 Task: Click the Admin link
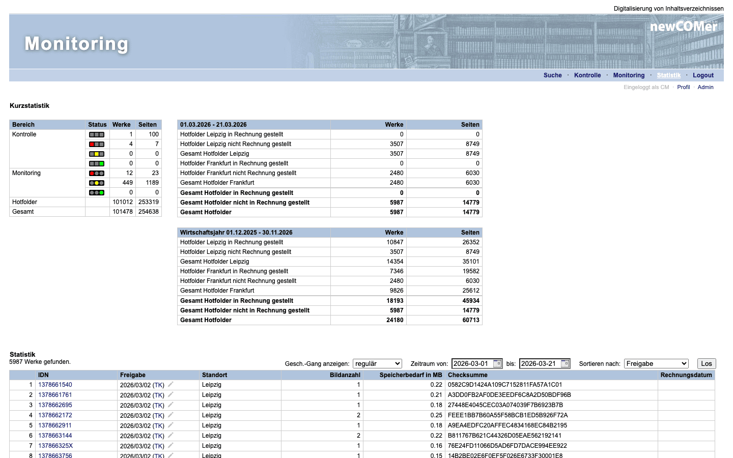(705, 88)
